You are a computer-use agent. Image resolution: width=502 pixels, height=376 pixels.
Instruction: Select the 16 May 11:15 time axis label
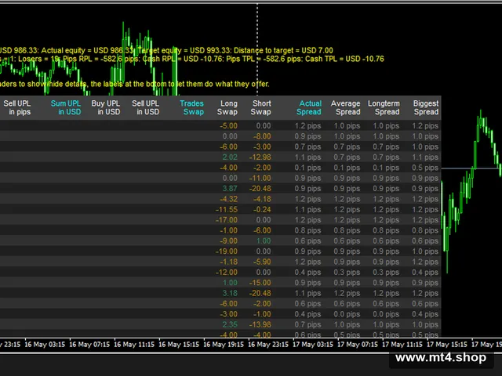(134, 345)
